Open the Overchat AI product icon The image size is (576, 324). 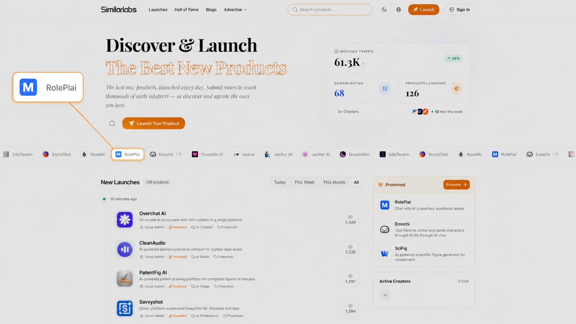pos(125,220)
